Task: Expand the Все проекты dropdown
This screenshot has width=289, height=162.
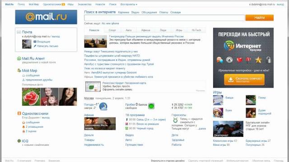Action: tap(129, 4)
